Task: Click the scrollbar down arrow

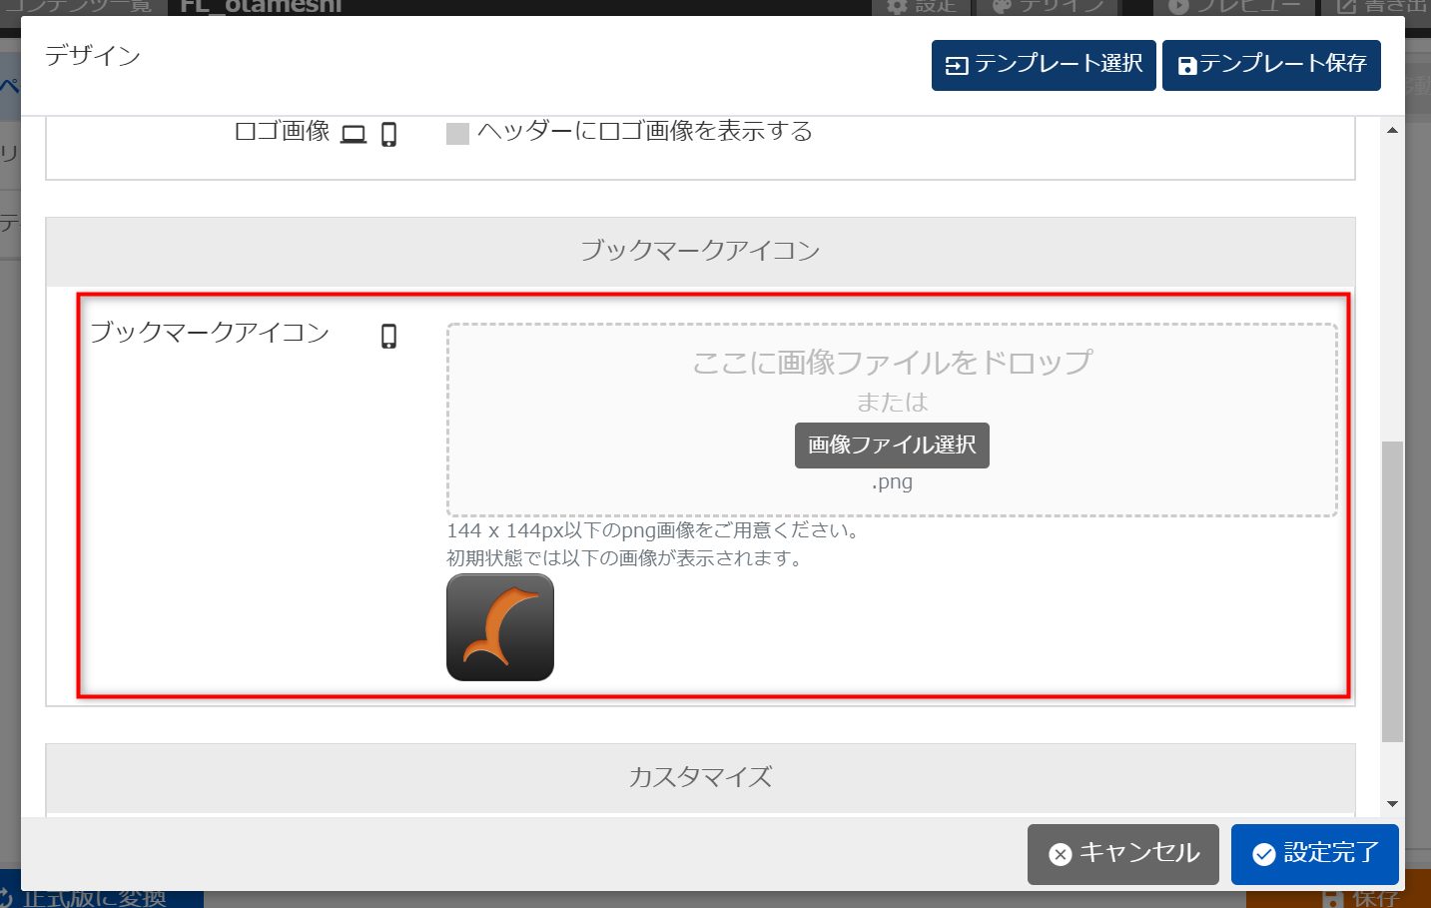Action: tap(1392, 804)
